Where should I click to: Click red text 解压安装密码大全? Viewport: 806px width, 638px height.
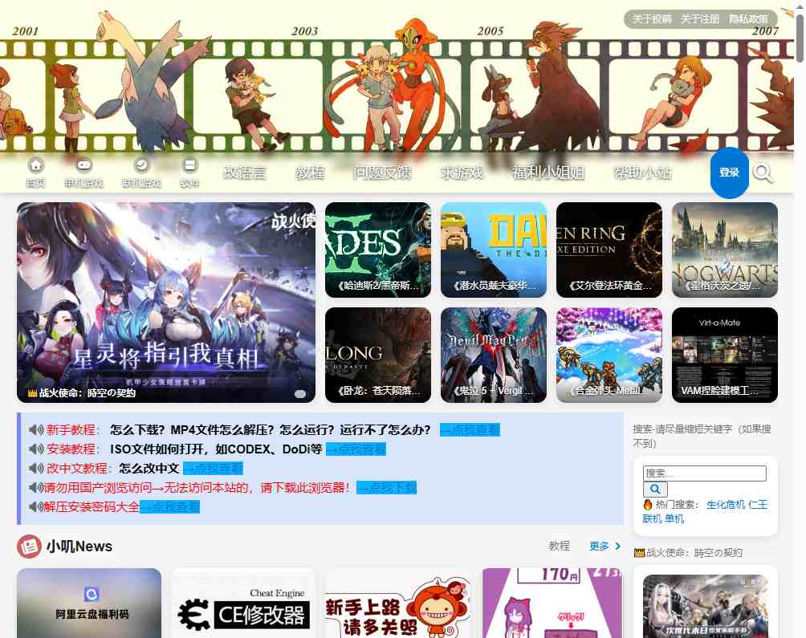click(x=92, y=507)
